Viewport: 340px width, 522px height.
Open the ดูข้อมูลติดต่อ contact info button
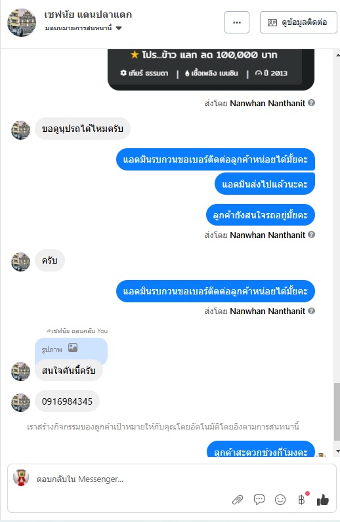coord(299,22)
